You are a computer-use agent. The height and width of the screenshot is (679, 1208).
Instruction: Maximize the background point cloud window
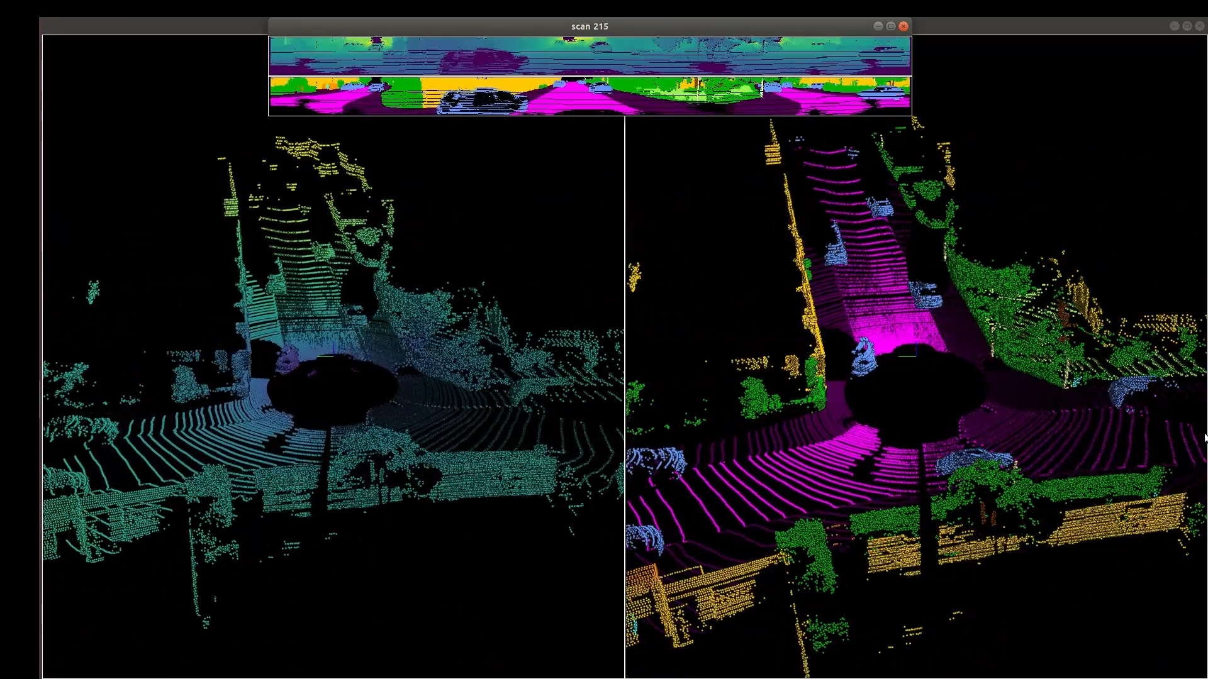(1187, 26)
